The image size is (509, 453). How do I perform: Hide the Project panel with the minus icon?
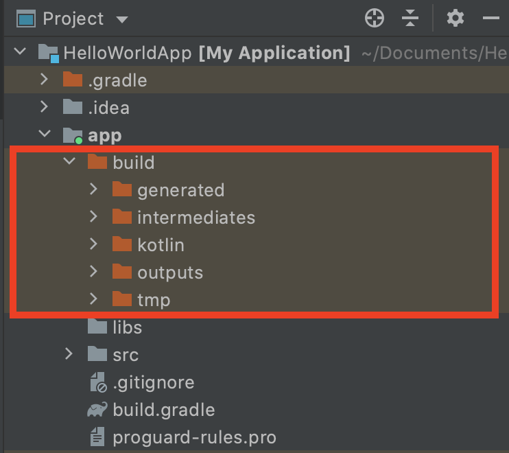[491, 18]
